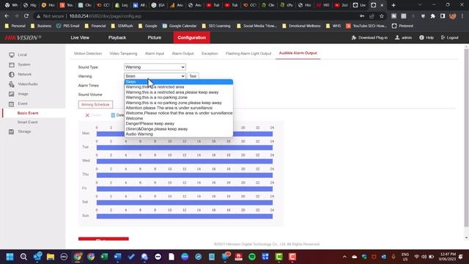Open the Sound Type dropdown
This screenshot has width=469, height=264.
tap(155, 67)
